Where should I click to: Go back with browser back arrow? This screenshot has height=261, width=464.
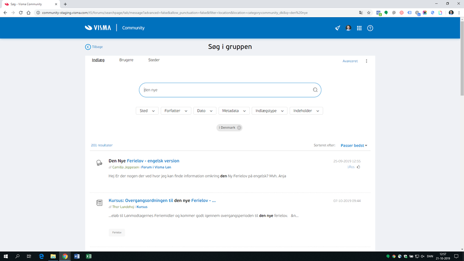point(5,13)
